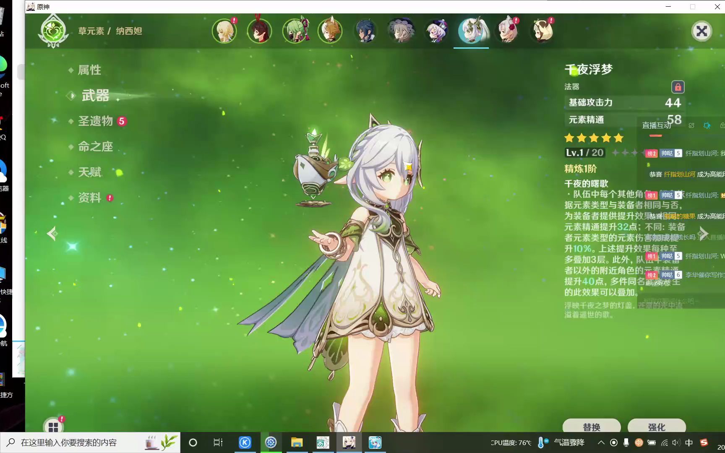Screen dimensions: 725x453
Task: Click the microphone tray icon
Action: [626, 443]
